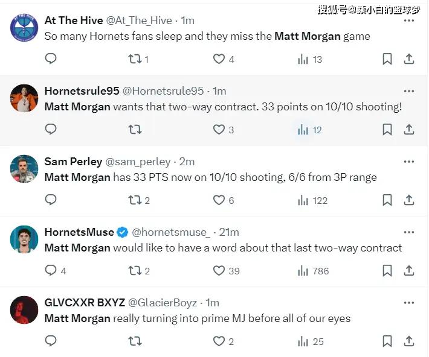This screenshot has height=357, width=429.
Task: Bookmark the Sam Perley tweet
Action: click(387, 200)
